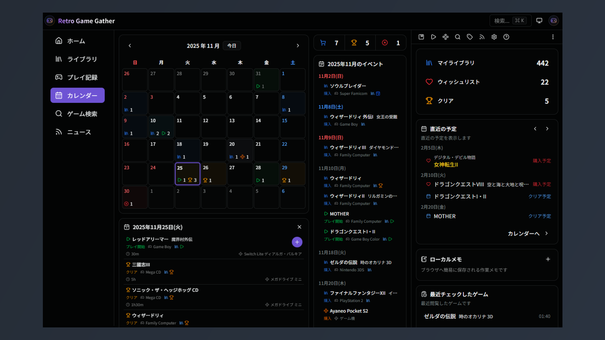Open settings via the gear icon

tap(494, 37)
